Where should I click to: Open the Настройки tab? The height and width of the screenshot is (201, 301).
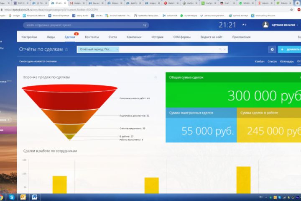pyautogui.click(x=29, y=37)
